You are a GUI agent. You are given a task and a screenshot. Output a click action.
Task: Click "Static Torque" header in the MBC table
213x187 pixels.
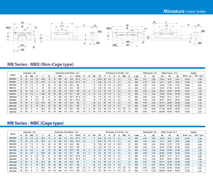pos(170,132)
